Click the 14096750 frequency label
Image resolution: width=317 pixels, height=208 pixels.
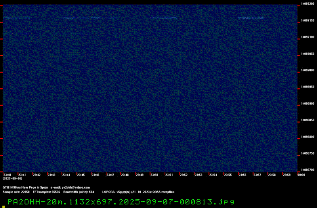[308, 153]
